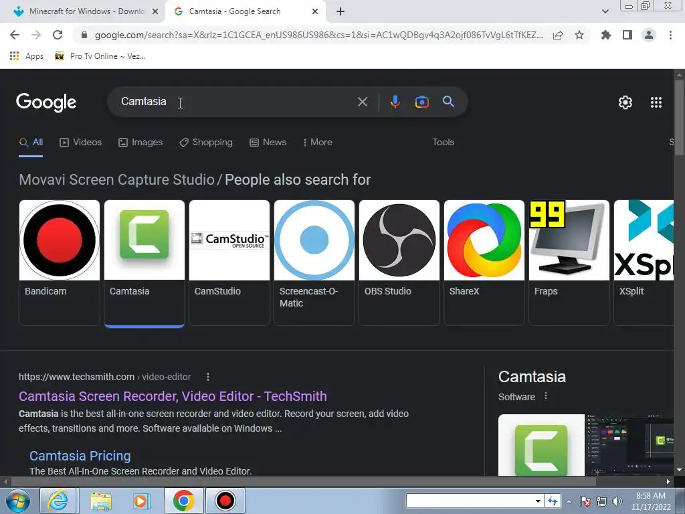The width and height of the screenshot is (685, 514).
Task: Open the Chrome three-dot menu
Action: 670,35
